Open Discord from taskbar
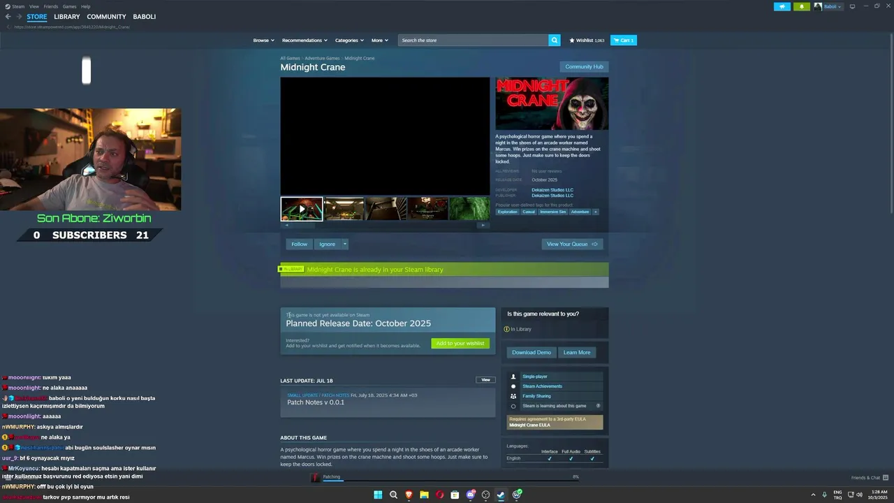The width and height of the screenshot is (894, 503). pyautogui.click(x=471, y=495)
